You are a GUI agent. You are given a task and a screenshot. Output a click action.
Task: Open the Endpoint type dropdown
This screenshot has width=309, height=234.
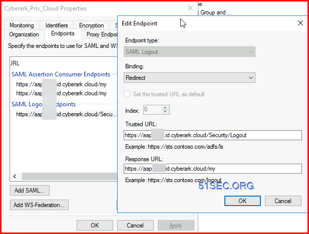tap(189, 52)
